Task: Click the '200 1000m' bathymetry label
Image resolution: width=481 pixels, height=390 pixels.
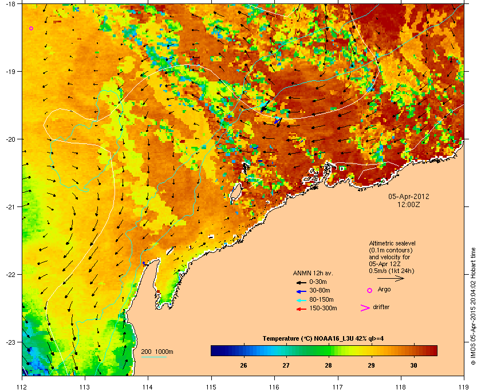Action: (x=157, y=352)
